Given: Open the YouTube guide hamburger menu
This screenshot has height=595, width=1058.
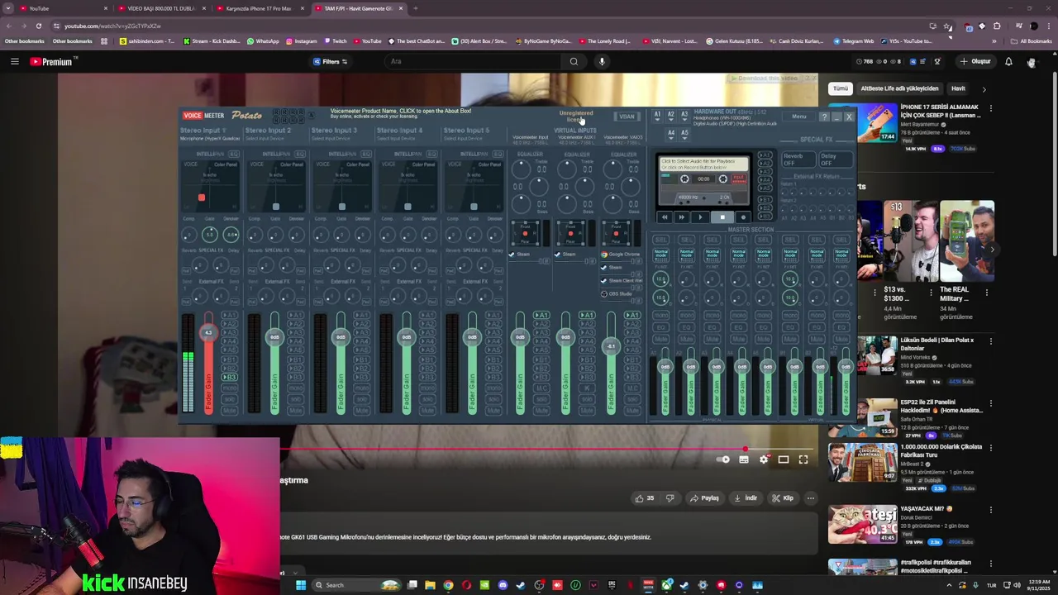Looking at the screenshot, I should [14, 61].
